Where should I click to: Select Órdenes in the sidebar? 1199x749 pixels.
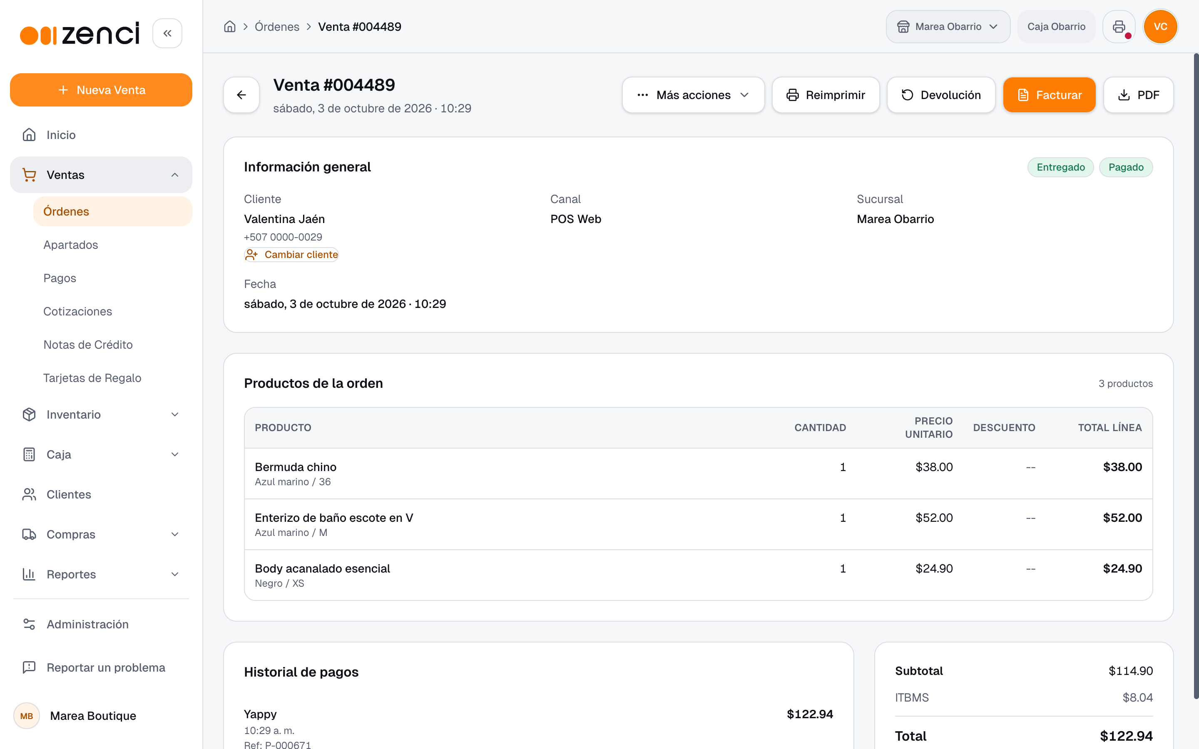coord(112,211)
